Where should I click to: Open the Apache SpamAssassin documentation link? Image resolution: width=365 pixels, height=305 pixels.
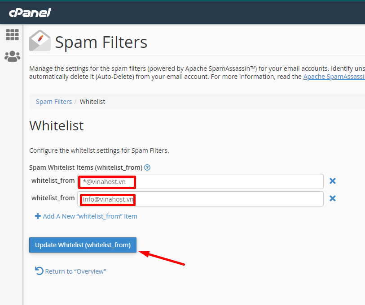(x=334, y=77)
